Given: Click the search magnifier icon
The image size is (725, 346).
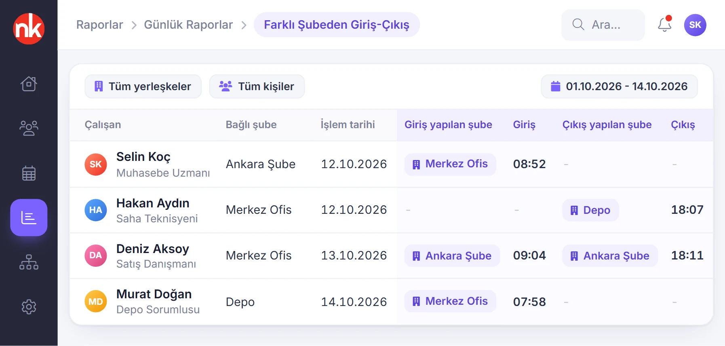Looking at the screenshot, I should pos(578,25).
